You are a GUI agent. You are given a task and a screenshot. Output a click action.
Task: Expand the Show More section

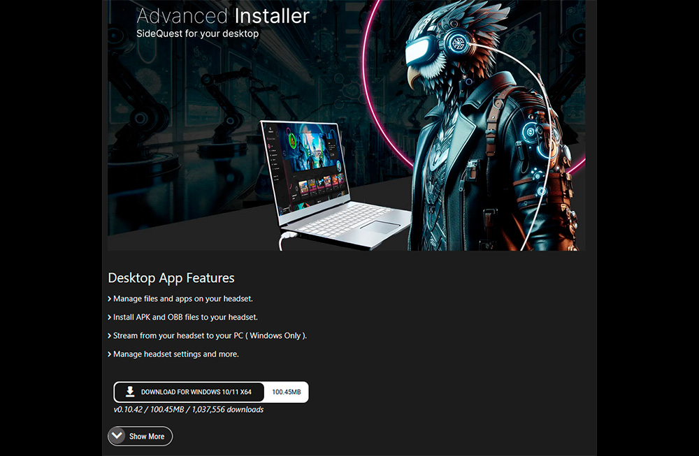(x=146, y=436)
